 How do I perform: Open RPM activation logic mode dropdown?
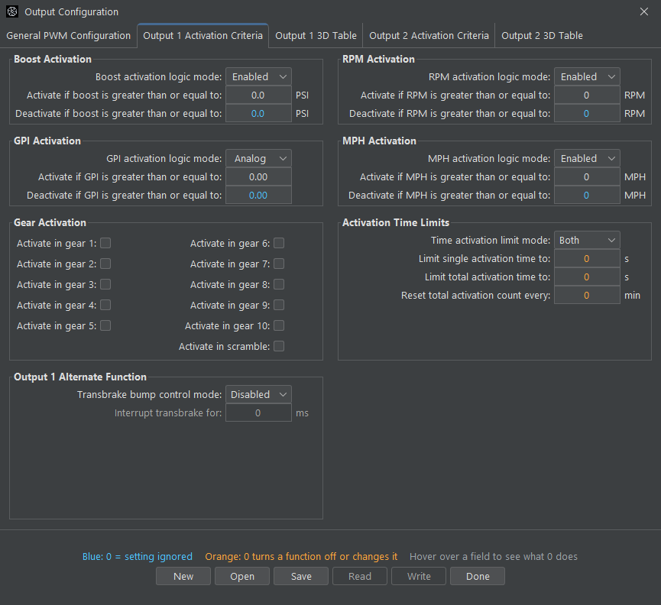pyautogui.click(x=587, y=76)
